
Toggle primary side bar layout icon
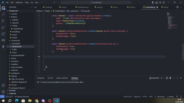click(x=153, y=3)
